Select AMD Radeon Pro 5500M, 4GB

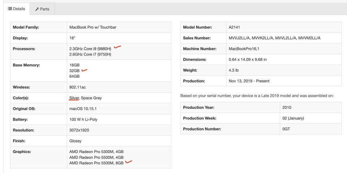point(96,157)
